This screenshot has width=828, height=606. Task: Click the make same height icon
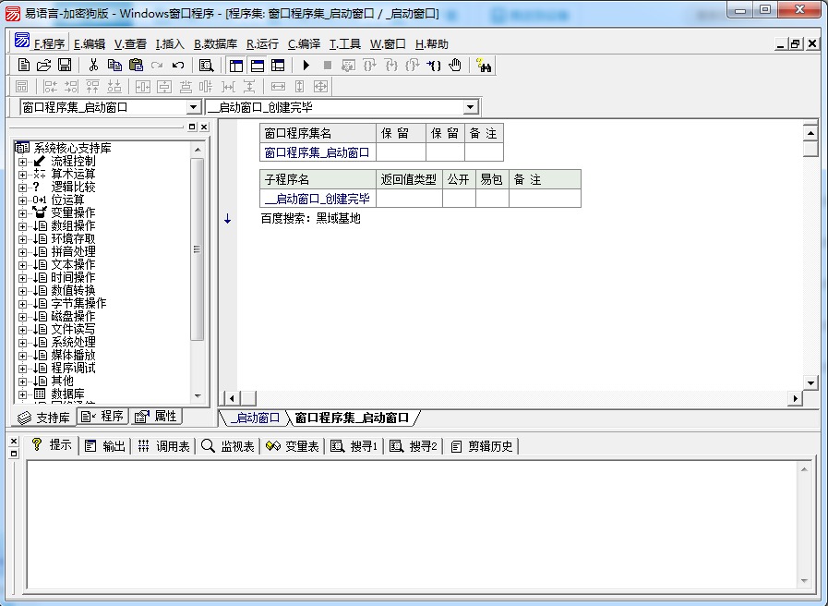coord(299,86)
